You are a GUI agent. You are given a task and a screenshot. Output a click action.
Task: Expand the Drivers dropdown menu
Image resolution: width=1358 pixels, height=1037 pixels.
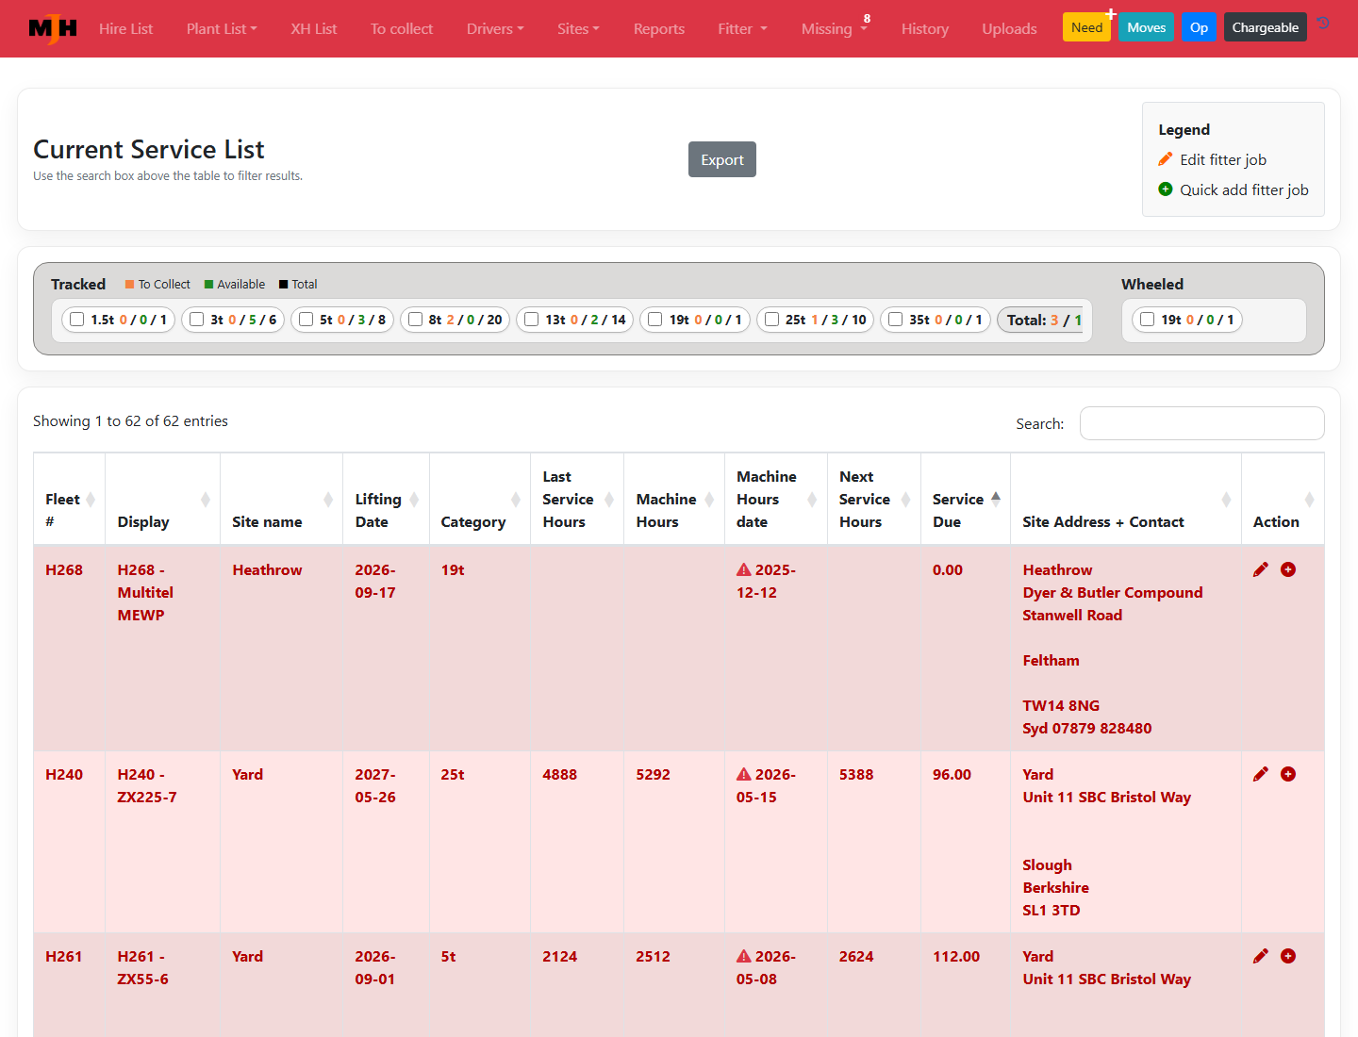tap(495, 28)
